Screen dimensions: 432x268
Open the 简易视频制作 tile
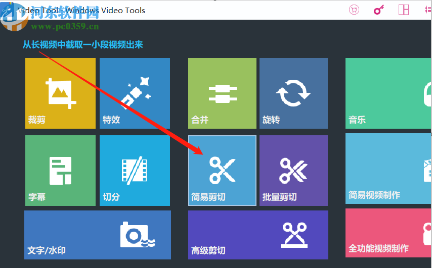[388, 169]
